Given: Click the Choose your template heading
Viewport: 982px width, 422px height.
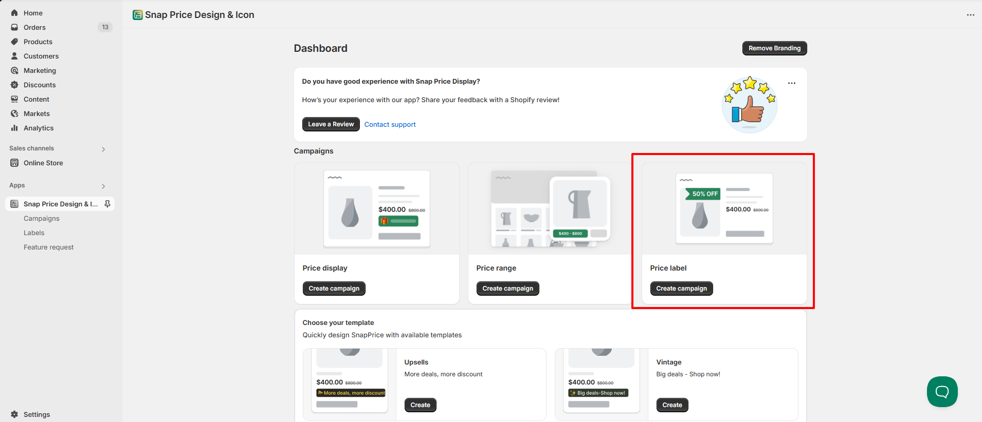Looking at the screenshot, I should tap(338, 323).
